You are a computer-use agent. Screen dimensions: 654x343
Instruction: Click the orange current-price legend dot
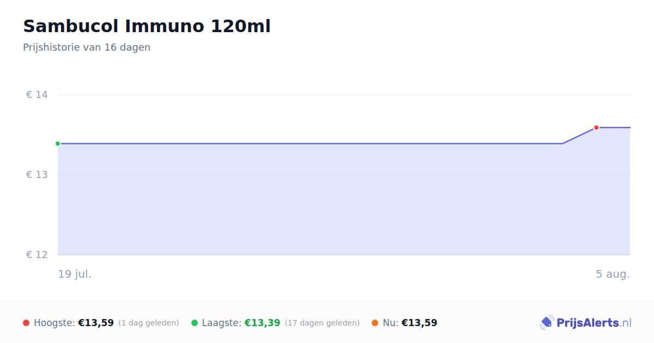tap(375, 323)
